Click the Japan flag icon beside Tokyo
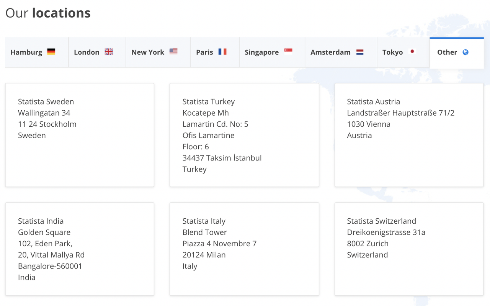Screen dimensions: 490x306 (412, 51)
